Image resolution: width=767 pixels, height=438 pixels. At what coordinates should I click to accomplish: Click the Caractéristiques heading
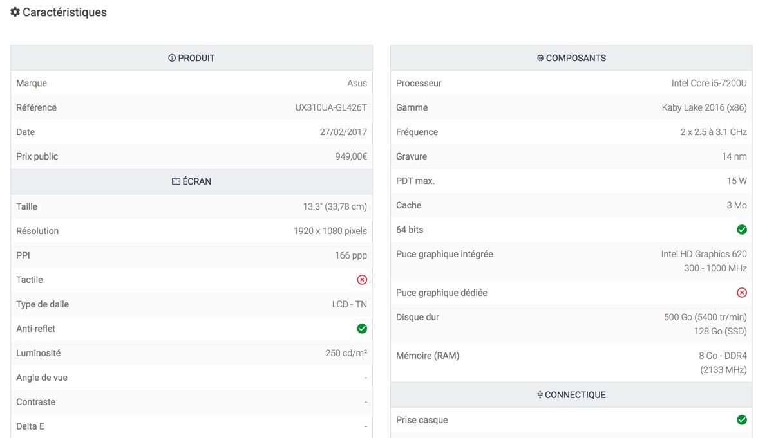pos(64,12)
